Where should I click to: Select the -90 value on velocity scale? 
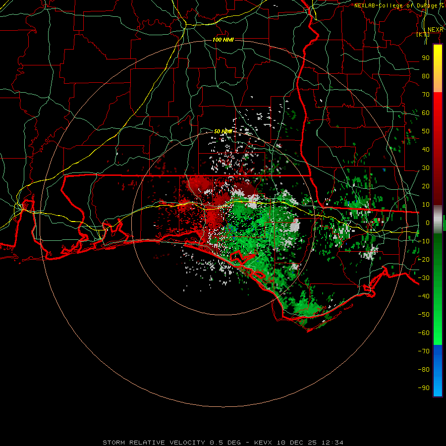tap(424, 388)
